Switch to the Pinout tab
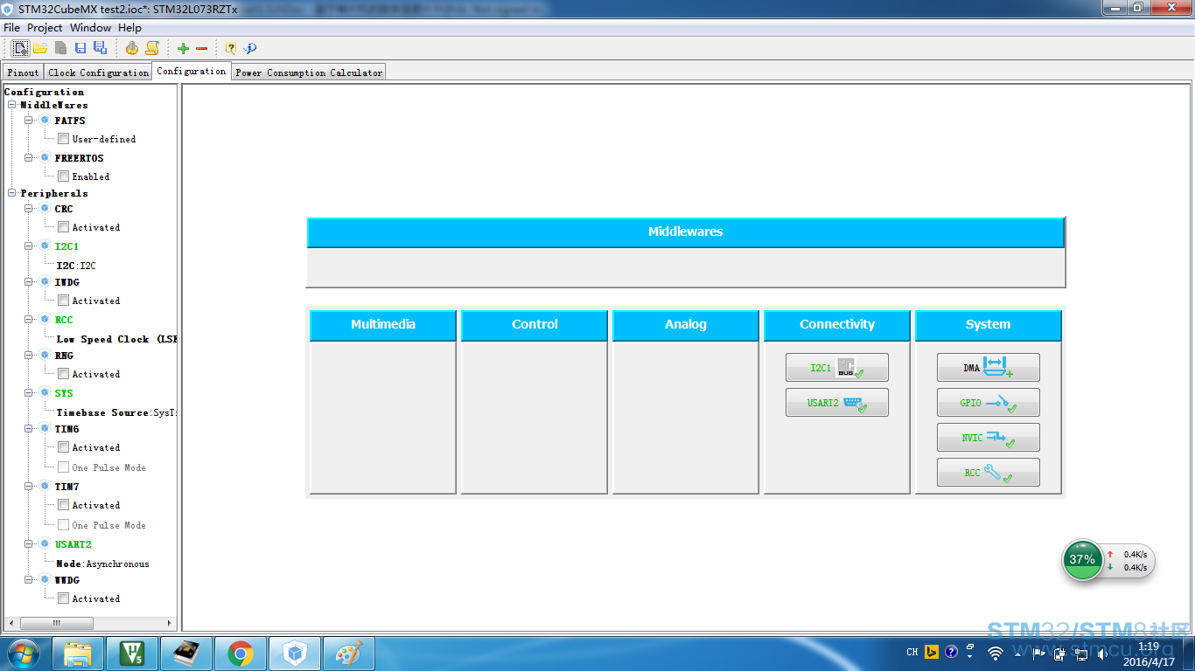This screenshot has width=1195, height=671. tap(24, 73)
